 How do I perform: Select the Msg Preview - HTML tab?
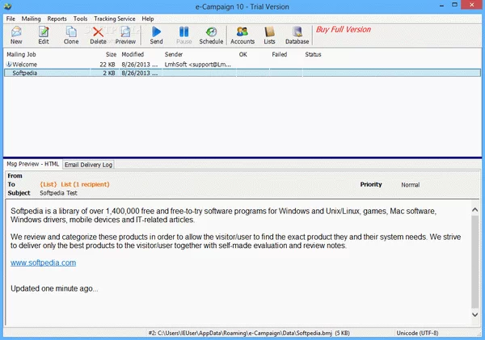33,165
